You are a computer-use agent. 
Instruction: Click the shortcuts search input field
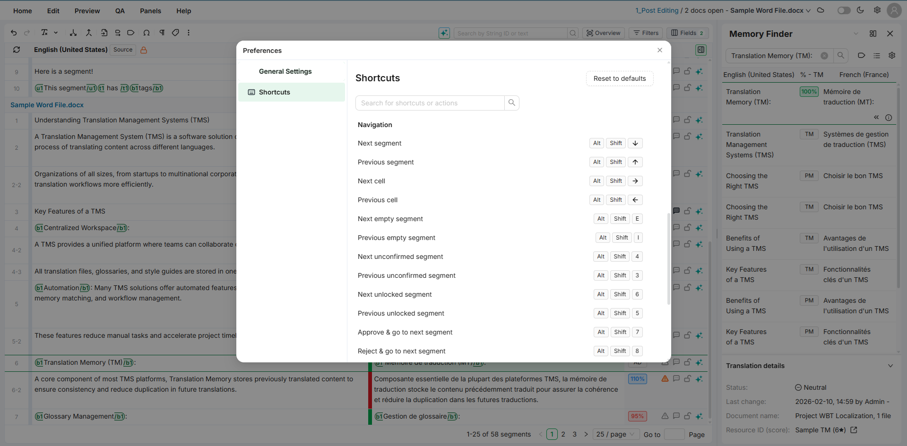tap(430, 103)
